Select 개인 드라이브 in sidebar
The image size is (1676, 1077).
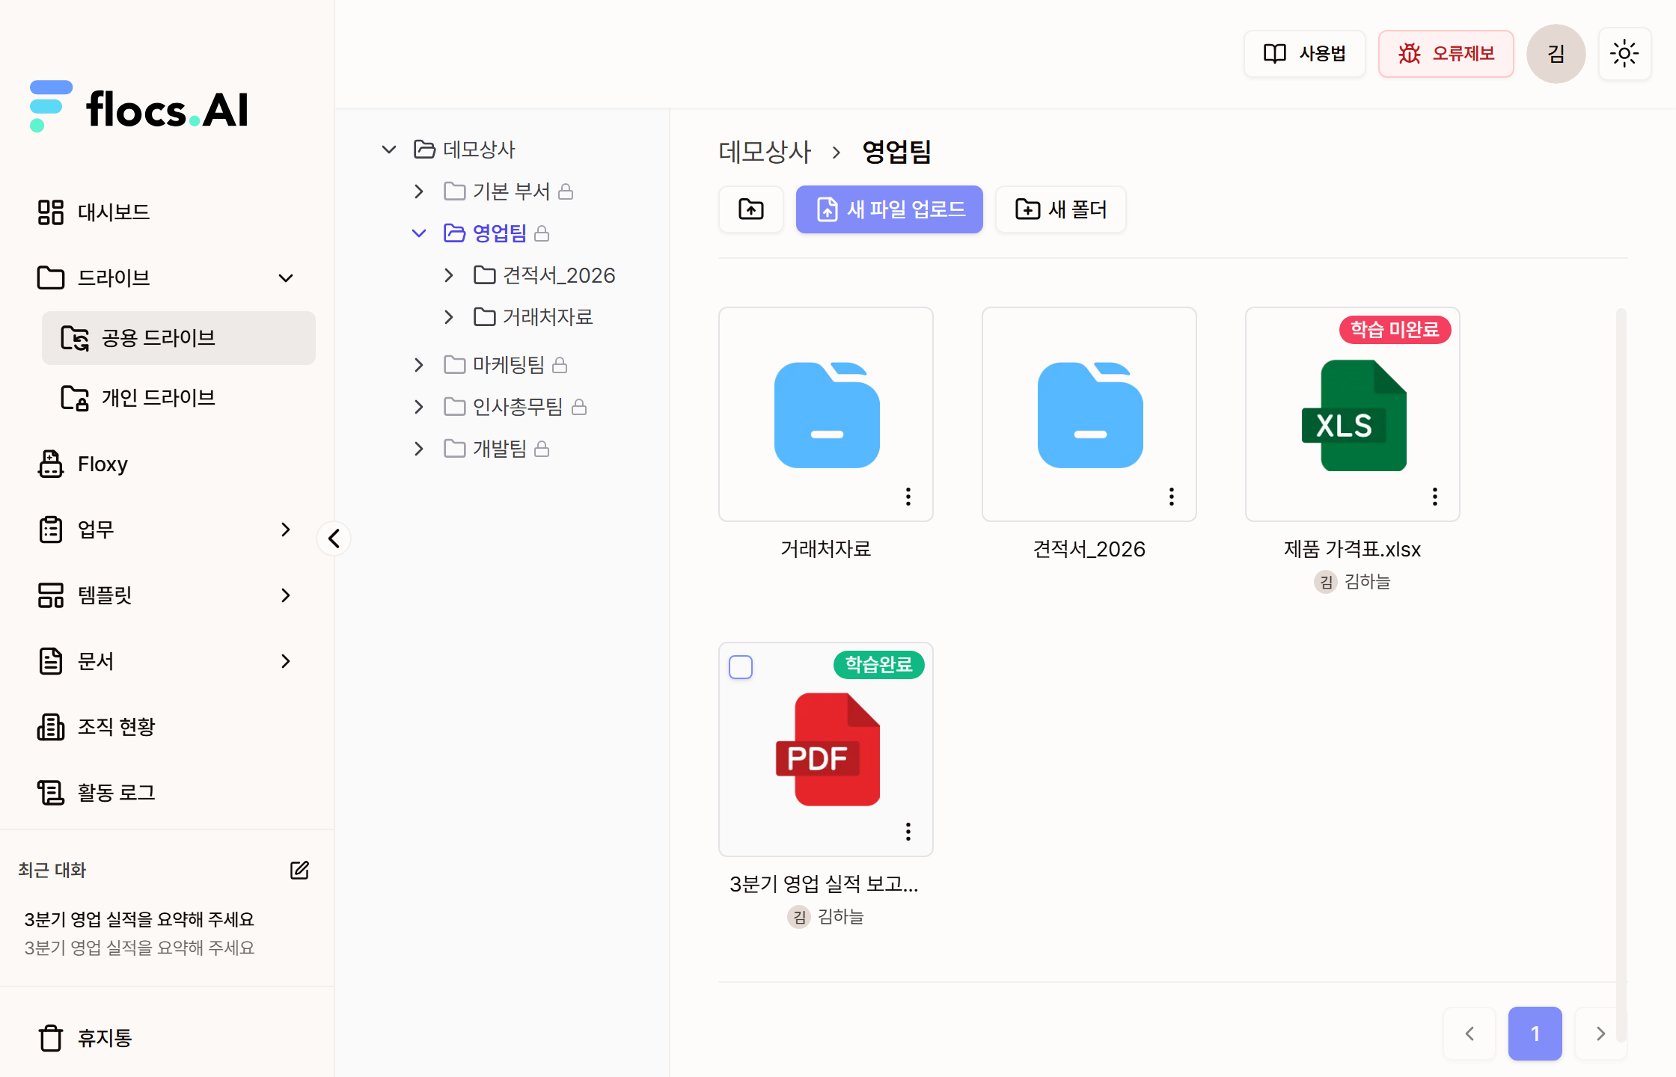pyautogui.click(x=178, y=398)
